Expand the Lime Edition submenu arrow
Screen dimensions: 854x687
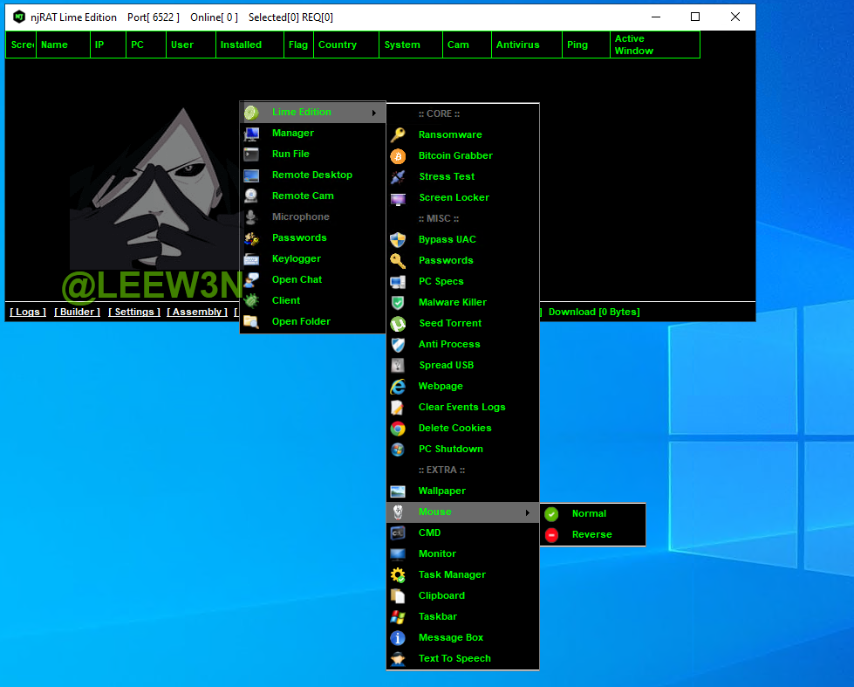tap(374, 113)
